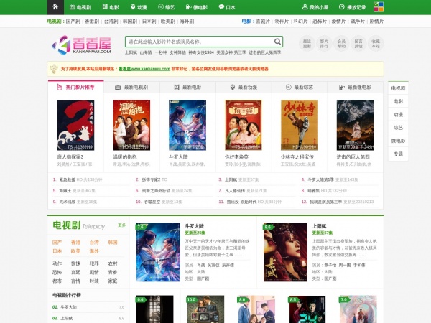This screenshot has width=431, height=323.
Task: Select 恐怖片 sub-navigation link
Action: click(320, 22)
